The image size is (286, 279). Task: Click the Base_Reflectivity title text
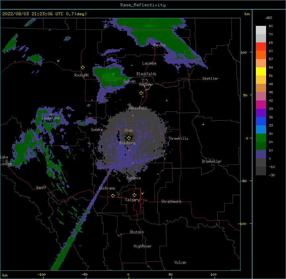coord(143,5)
